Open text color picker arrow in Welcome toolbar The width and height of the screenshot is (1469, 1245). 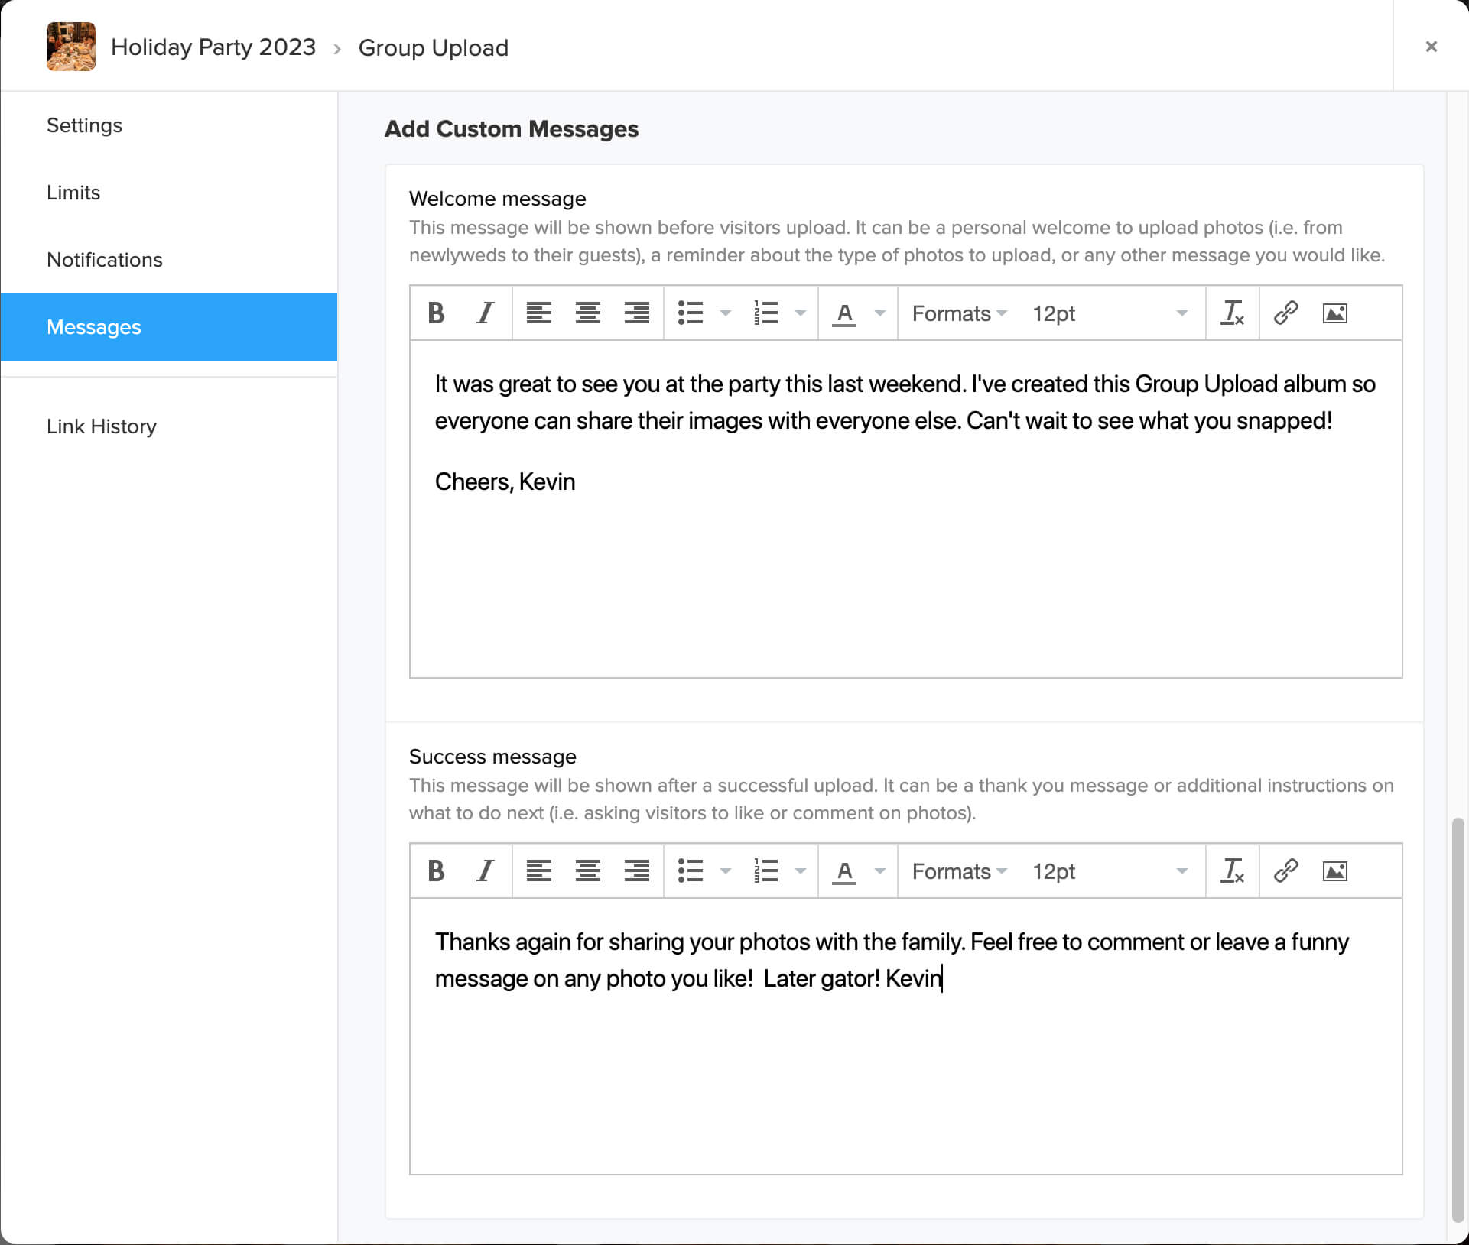click(x=880, y=313)
